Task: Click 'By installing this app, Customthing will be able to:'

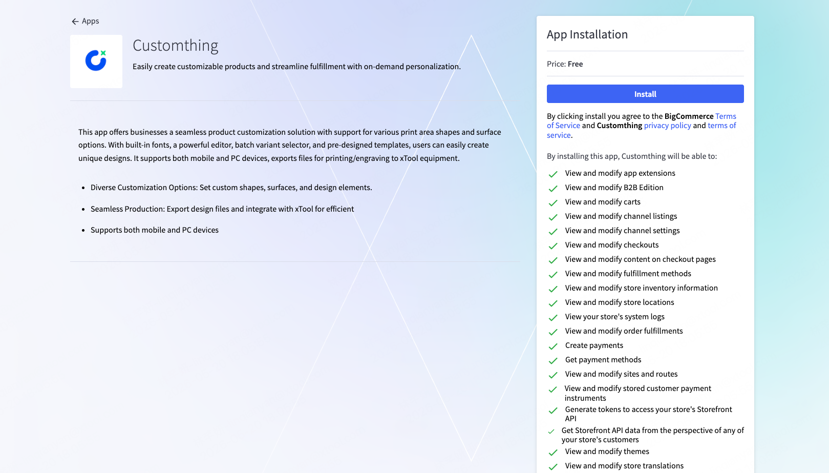Action: tap(632, 156)
